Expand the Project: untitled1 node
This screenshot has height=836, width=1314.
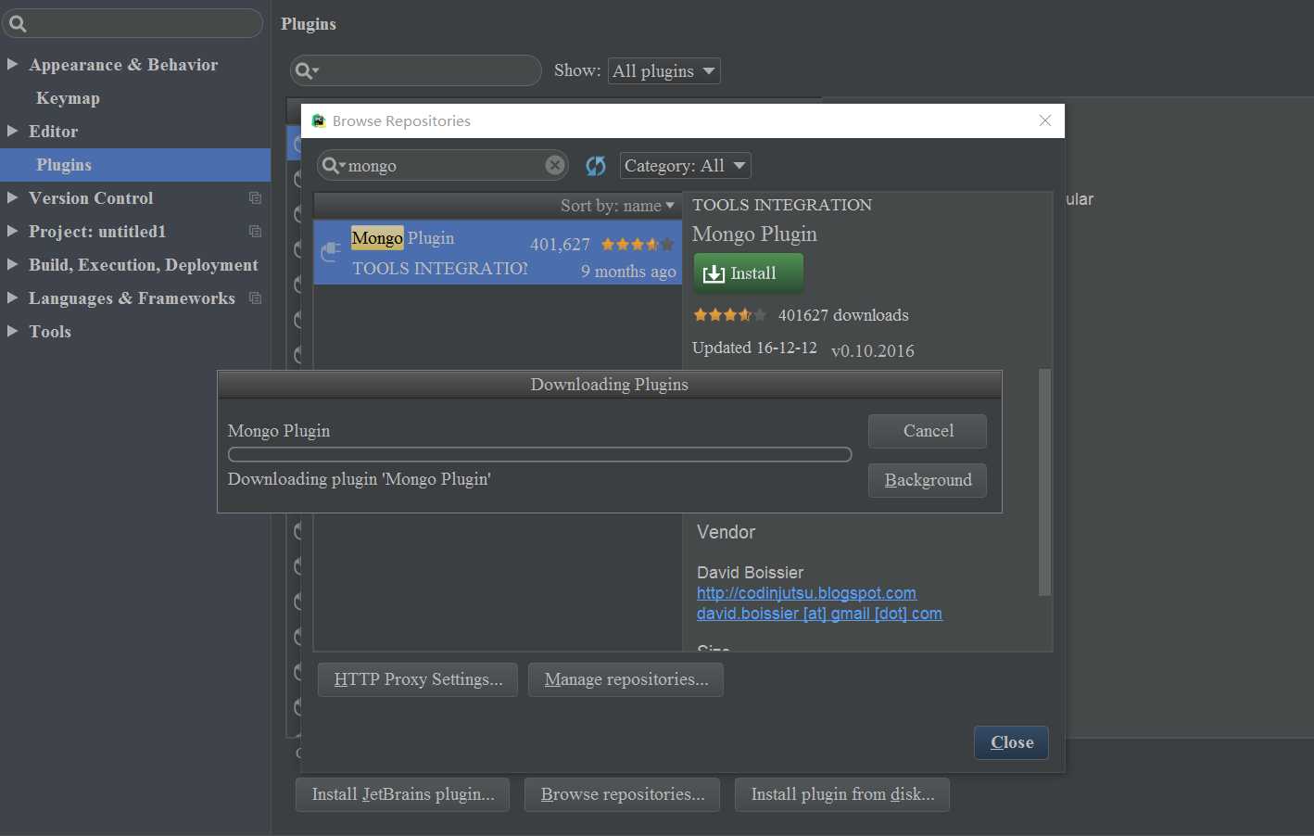point(13,231)
